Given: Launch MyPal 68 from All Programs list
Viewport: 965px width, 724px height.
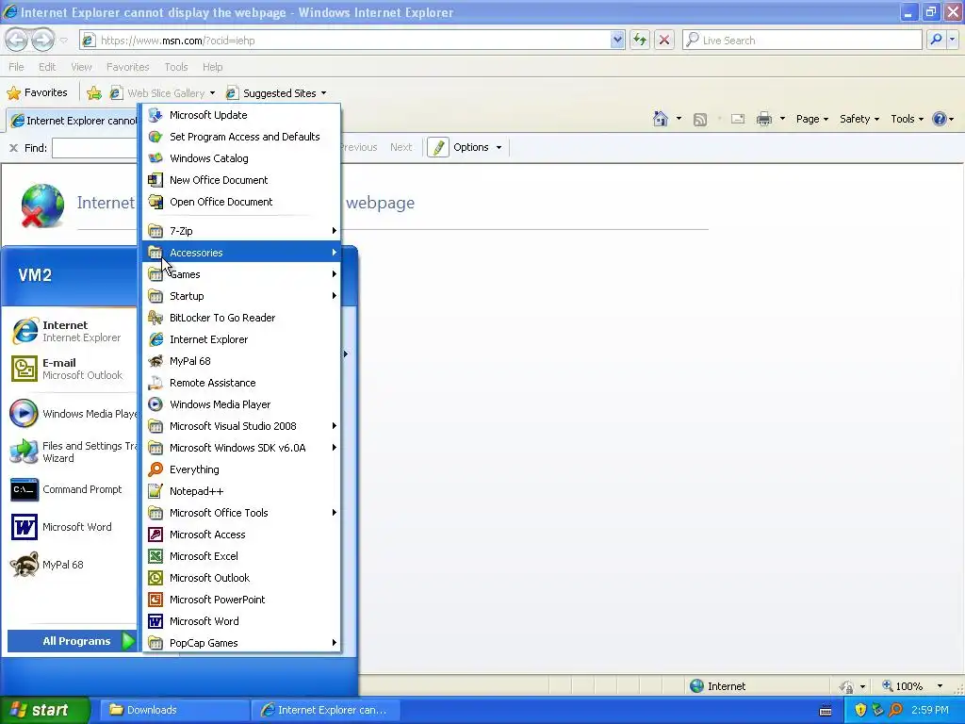Looking at the screenshot, I should (x=241, y=361).
